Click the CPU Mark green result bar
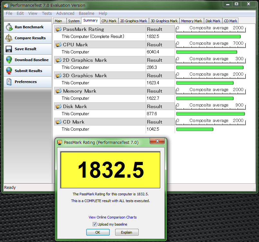 207,52
